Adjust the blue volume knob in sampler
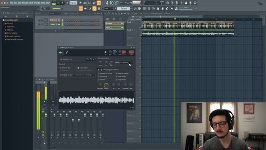 tap(115, 52)
